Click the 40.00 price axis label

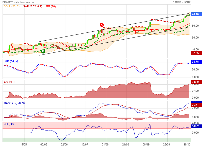click(x=195, y=49)
